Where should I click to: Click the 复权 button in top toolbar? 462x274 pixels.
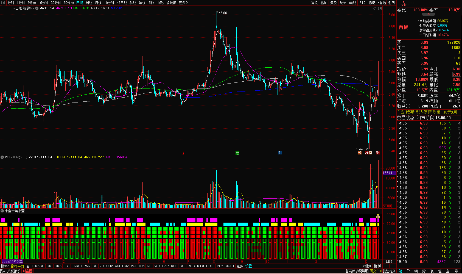pyautogui.click(x=314, y=3)
